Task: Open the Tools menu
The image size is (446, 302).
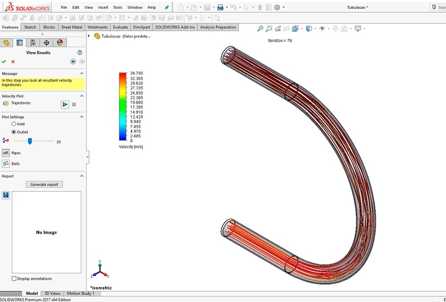Action: click(117, 7)
